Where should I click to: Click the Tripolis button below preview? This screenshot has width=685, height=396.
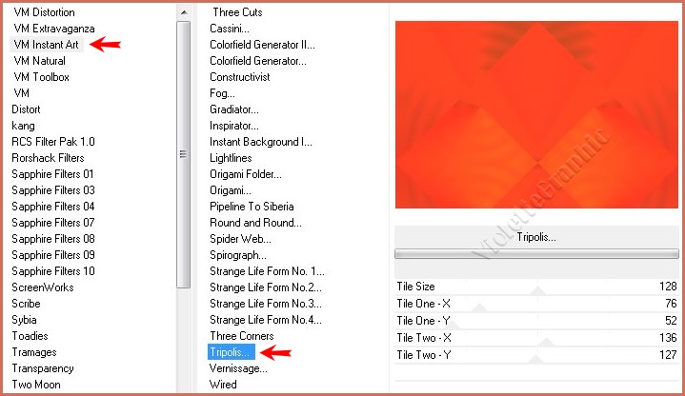pos(535,237)
